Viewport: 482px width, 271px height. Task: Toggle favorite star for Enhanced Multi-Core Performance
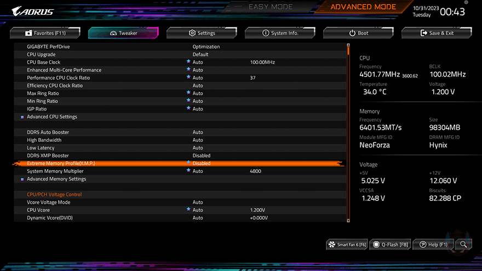point(188,70)
